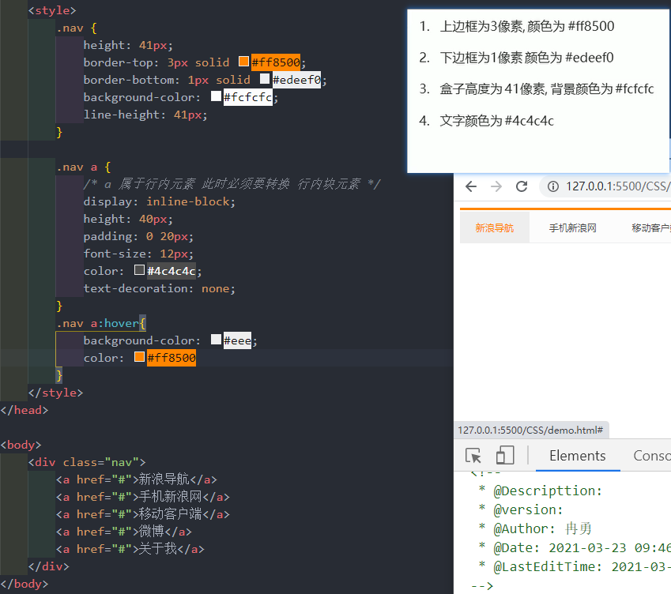
Task: Pick the #4c4c4c text color swatch
Action: (x=140, y=271)
